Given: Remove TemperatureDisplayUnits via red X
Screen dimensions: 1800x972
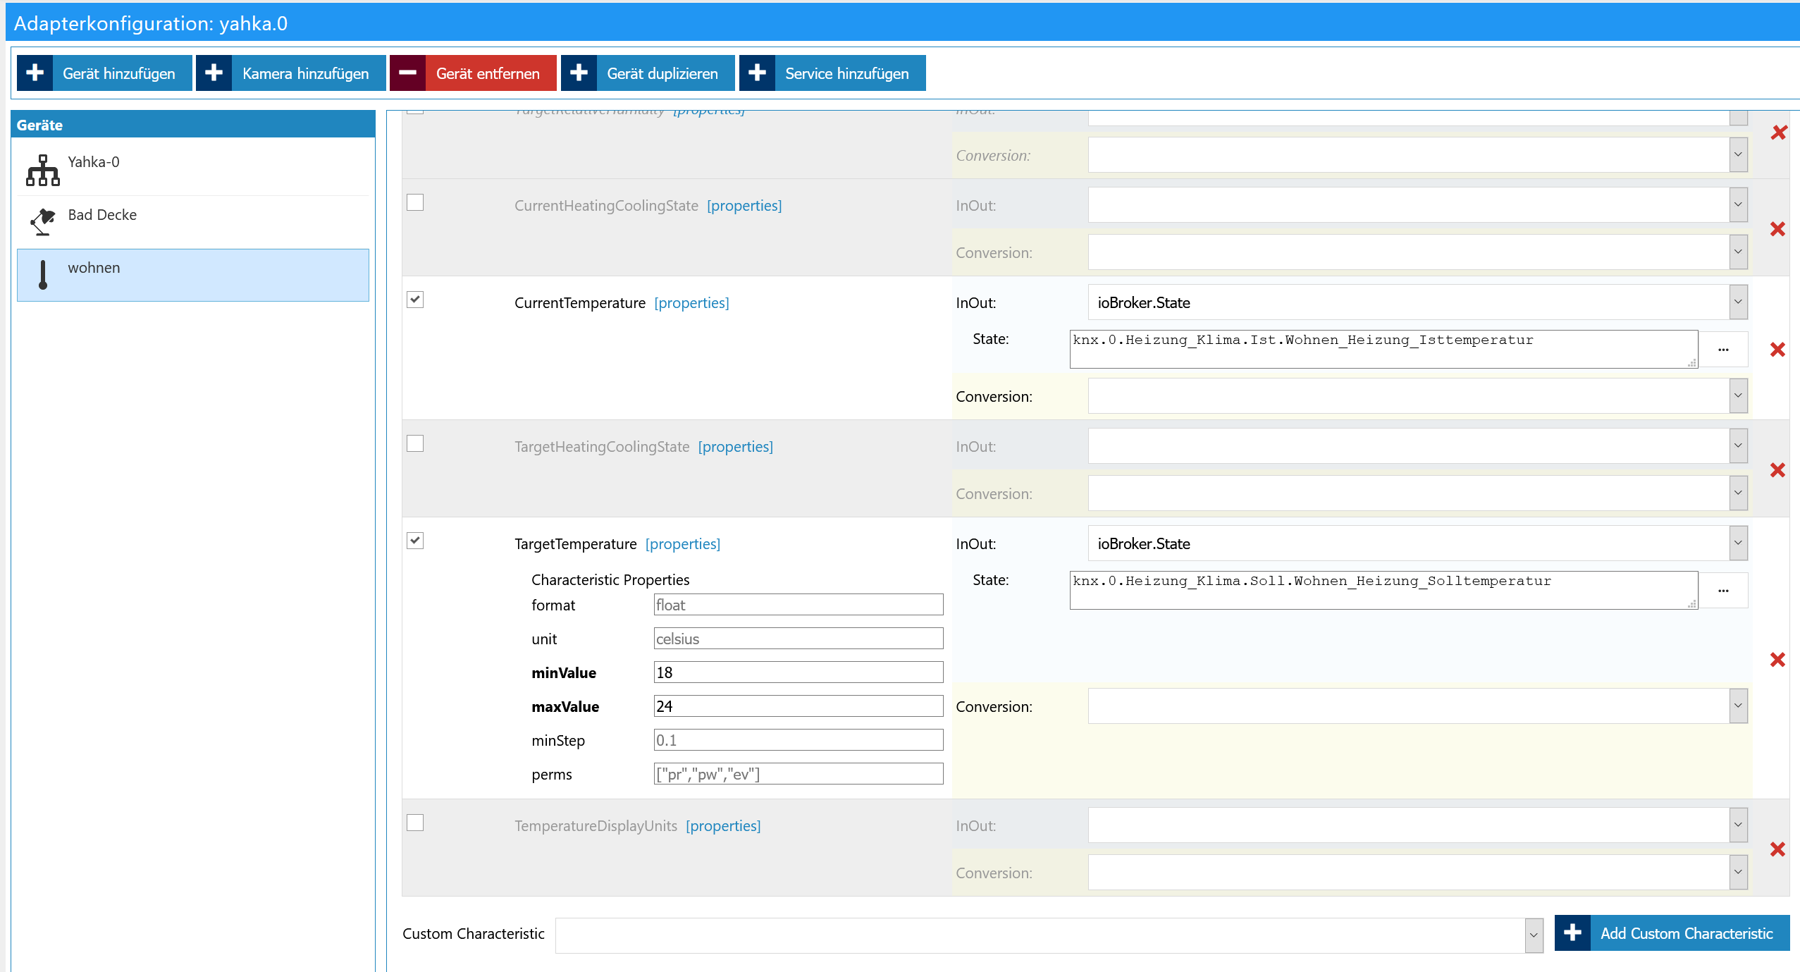Looking at the screenshot, I should point(1777,849).
